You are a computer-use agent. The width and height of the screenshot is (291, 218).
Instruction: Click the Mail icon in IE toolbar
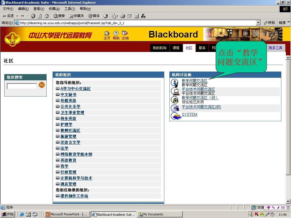click(x=114, y=16)
